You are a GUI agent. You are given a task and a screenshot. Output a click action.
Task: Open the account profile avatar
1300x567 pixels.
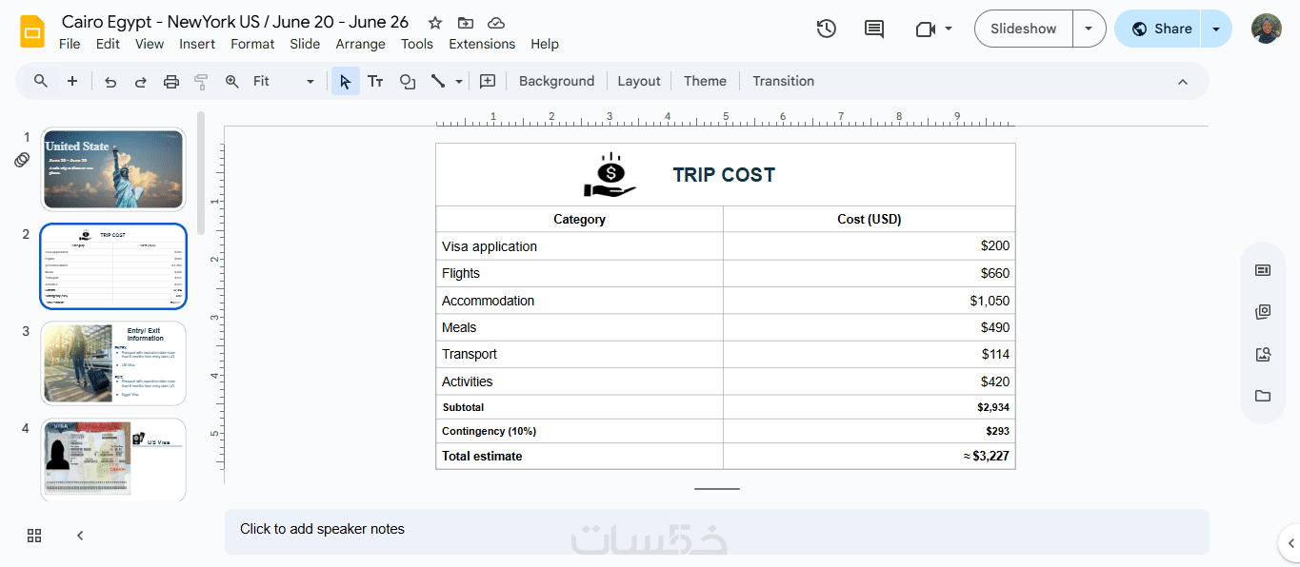point(1267,29)
